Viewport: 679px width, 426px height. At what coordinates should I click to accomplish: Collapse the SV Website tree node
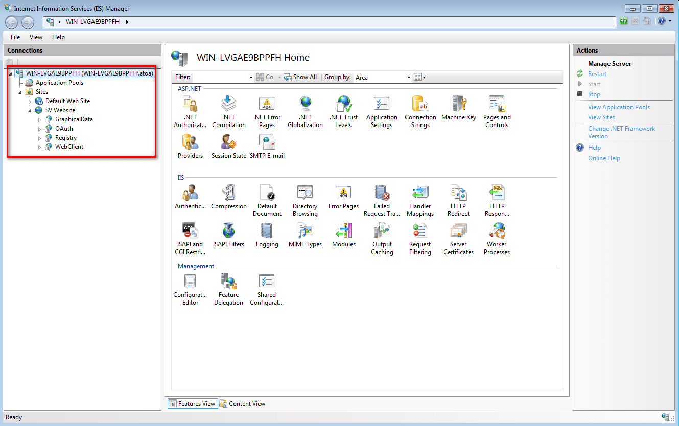pos(30,110)
